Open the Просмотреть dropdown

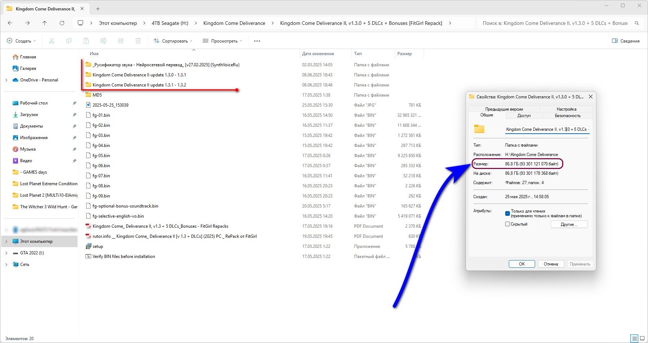pos(222,41)
